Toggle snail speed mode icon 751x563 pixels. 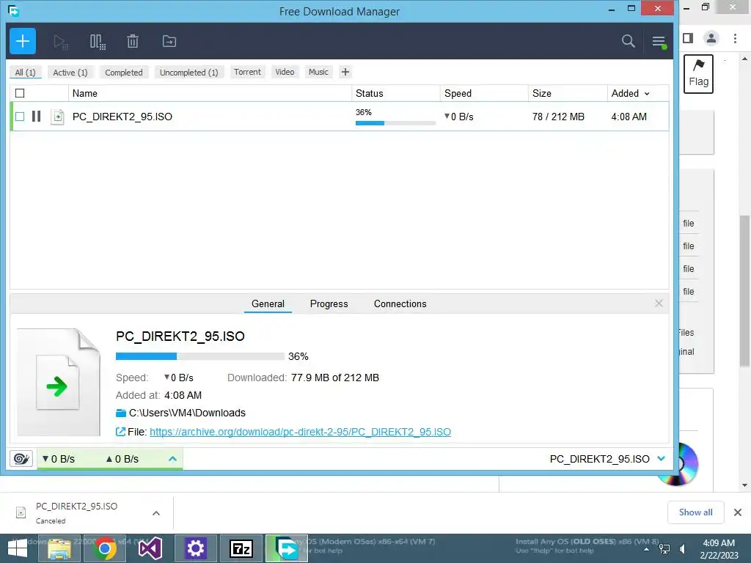(x=21, y=459)
